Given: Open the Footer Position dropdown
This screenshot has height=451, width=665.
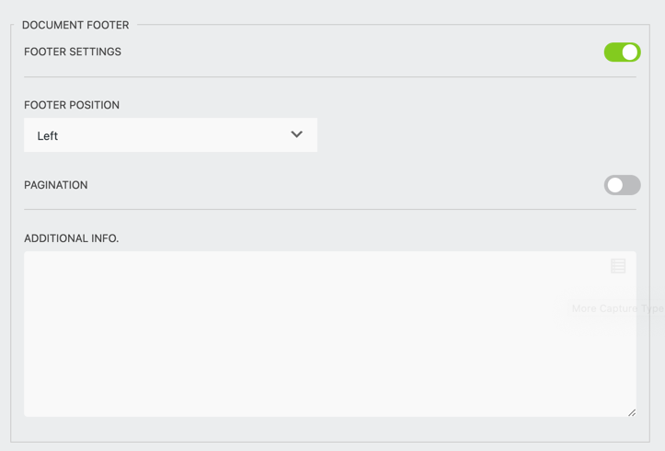Looking at the screenshot, I should pyautogui.click(x=170, y=134).
